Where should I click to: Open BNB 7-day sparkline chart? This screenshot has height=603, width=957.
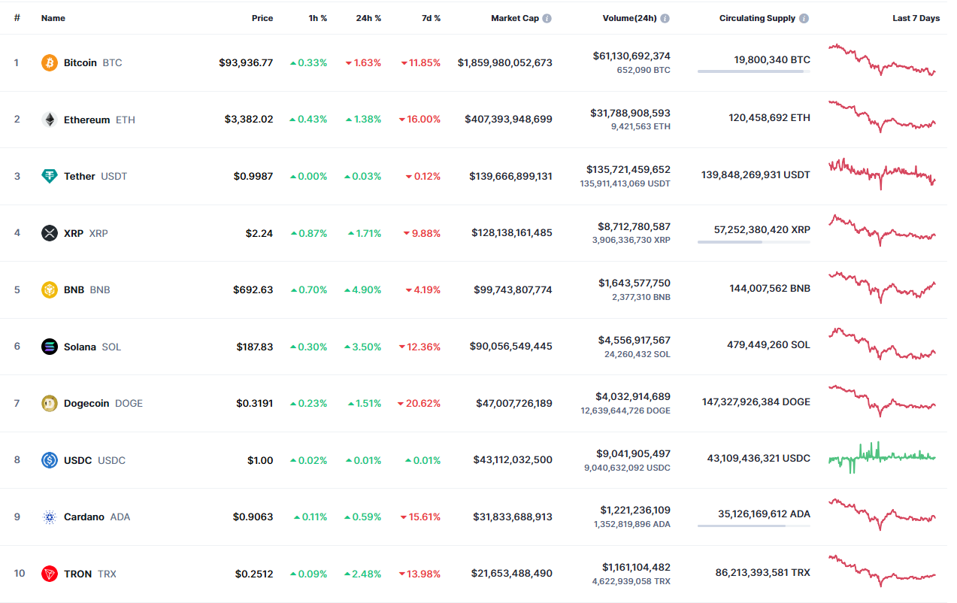coord(883,287)
